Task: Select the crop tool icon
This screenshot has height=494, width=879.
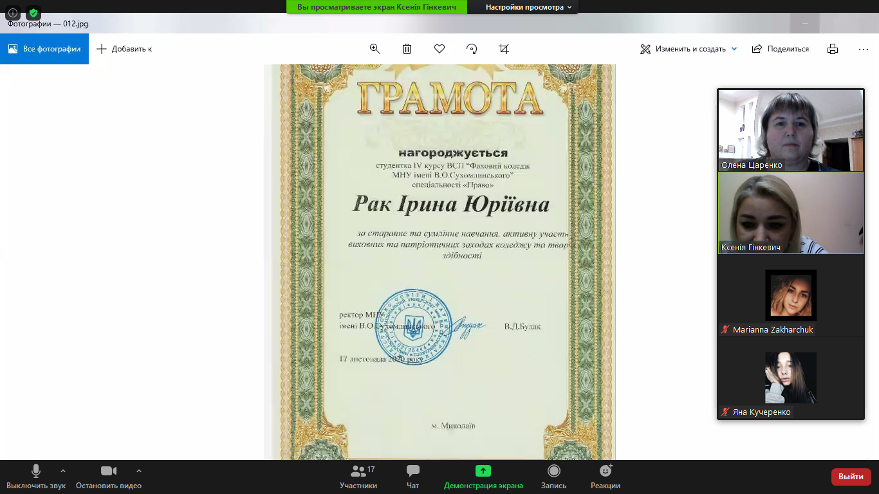Action: pos(504,49)
